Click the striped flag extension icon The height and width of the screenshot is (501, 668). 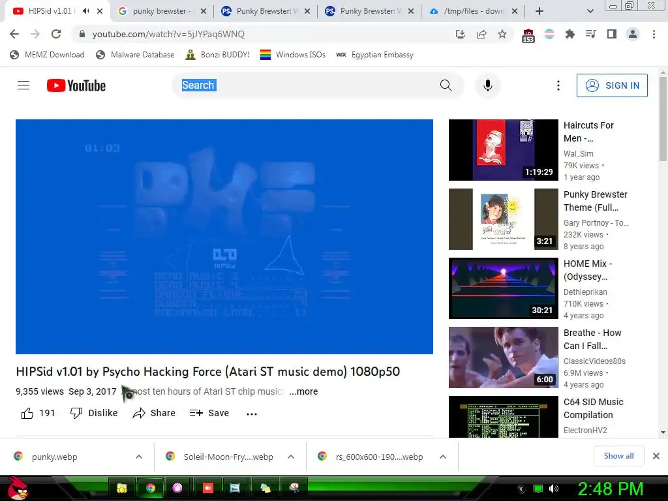tap(549, 34)
